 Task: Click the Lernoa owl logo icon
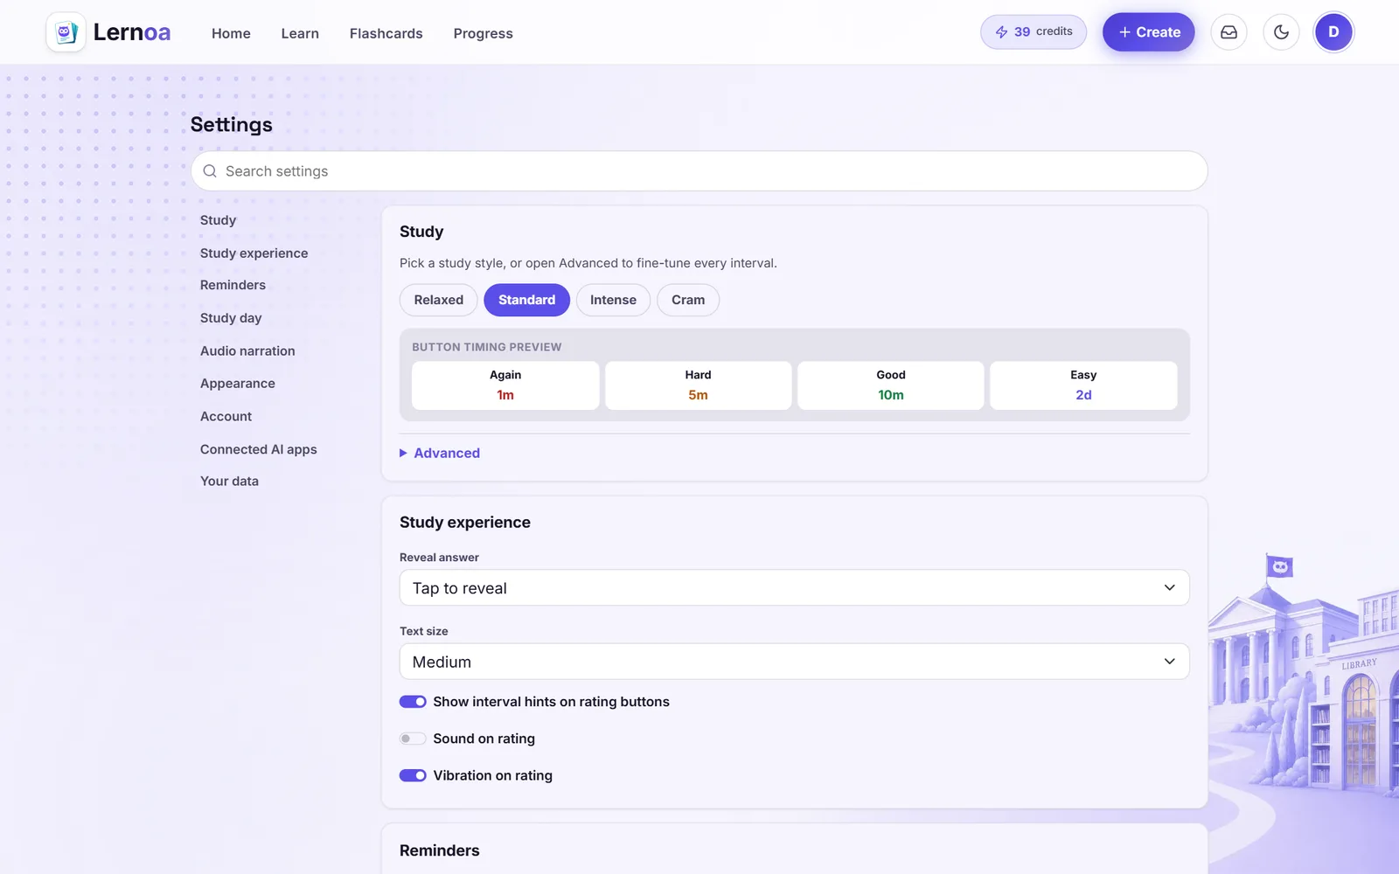[66, 32]
